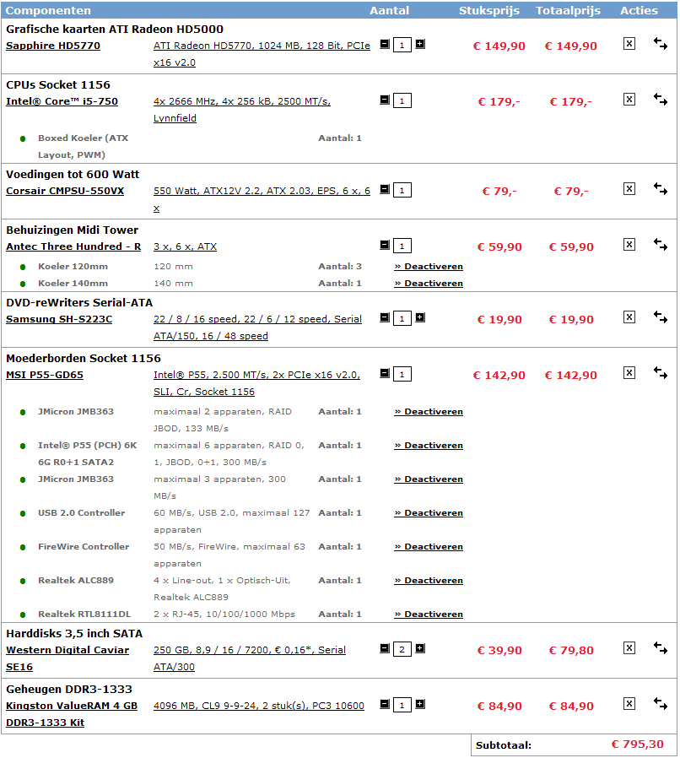Decrease quantity of Samsung SH-S223C

click(385, 317)
